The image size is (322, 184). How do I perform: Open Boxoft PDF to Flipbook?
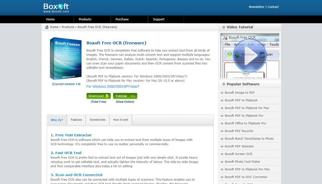pyautogui.click(x=241, y=100)
